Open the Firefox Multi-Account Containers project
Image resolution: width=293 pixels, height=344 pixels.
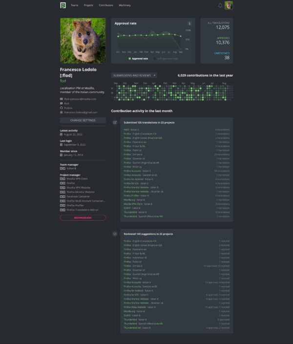[86, 201]
